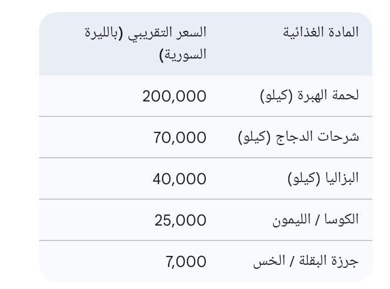Viewport: 390px width, 289px height.
Task: Select the شرحات الدجاج (كيلو) cell
Action: tap(298, 137)
